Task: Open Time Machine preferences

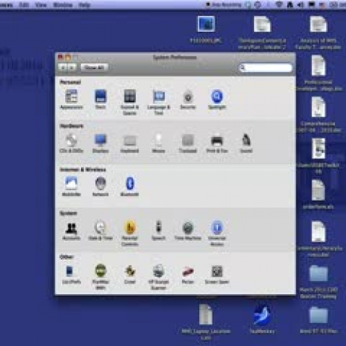Action: pos(188,230)
